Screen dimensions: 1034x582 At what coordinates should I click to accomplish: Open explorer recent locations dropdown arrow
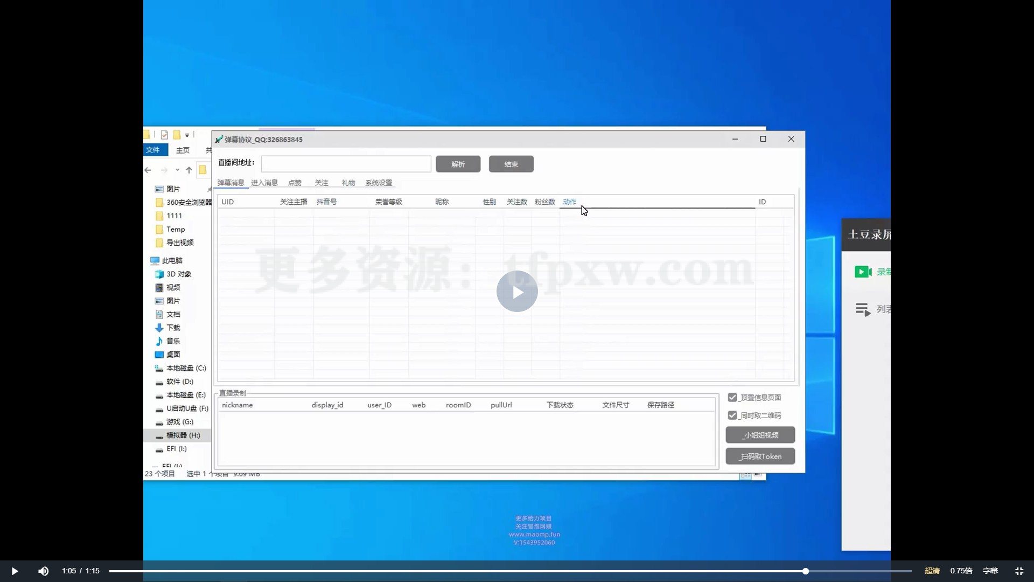[x=177, y=170]
